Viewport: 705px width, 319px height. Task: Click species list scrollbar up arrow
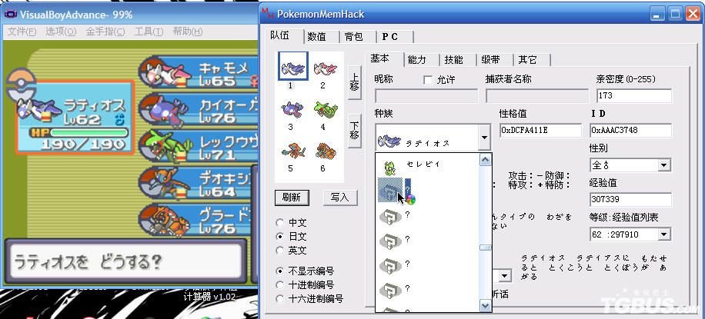pyautogui.click(x=485, y=160)
